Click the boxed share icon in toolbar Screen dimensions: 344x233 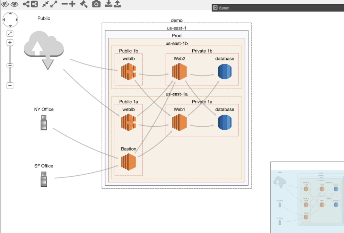(34, 4)
